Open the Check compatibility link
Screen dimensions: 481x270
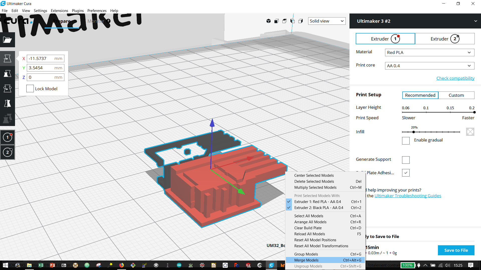[455, 78]
